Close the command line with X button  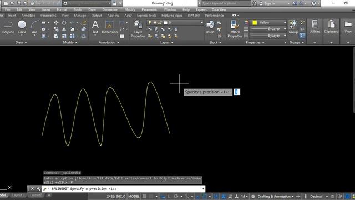(x=32, y=189)
